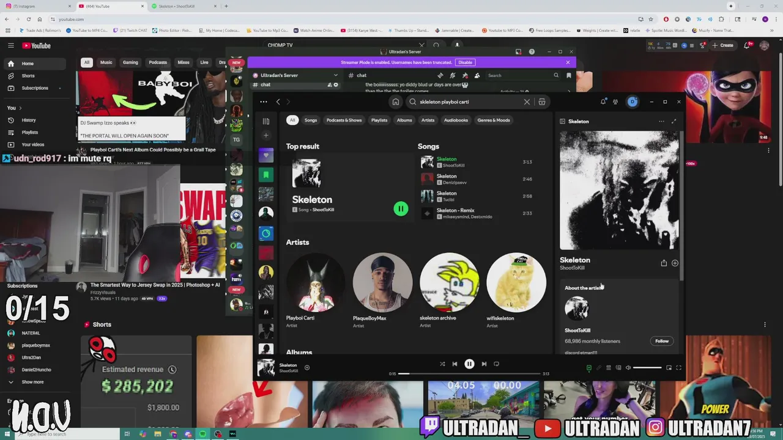Image resolution: width=783 pixels, height=440 pixels.
Task: Toggle shuffle in Spotify player
Action: pos(442,364)
